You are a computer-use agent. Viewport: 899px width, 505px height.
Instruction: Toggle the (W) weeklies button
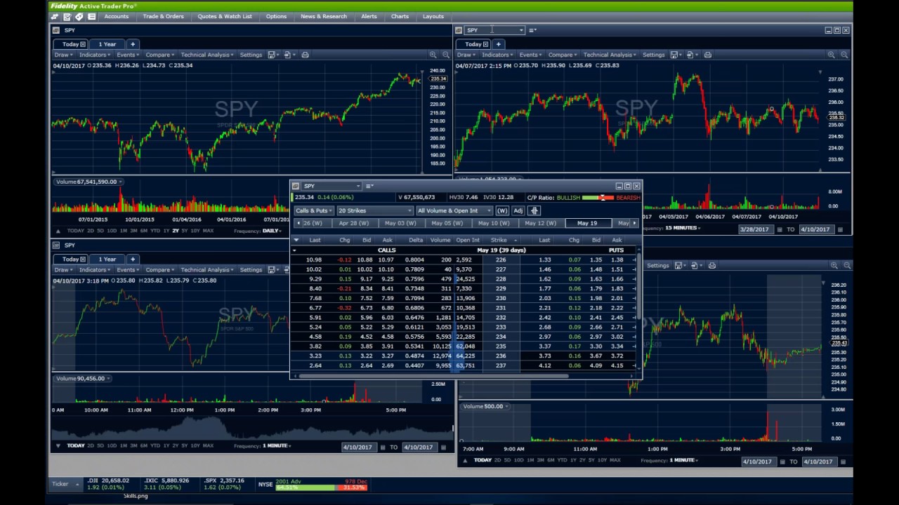tap(502, 210)
